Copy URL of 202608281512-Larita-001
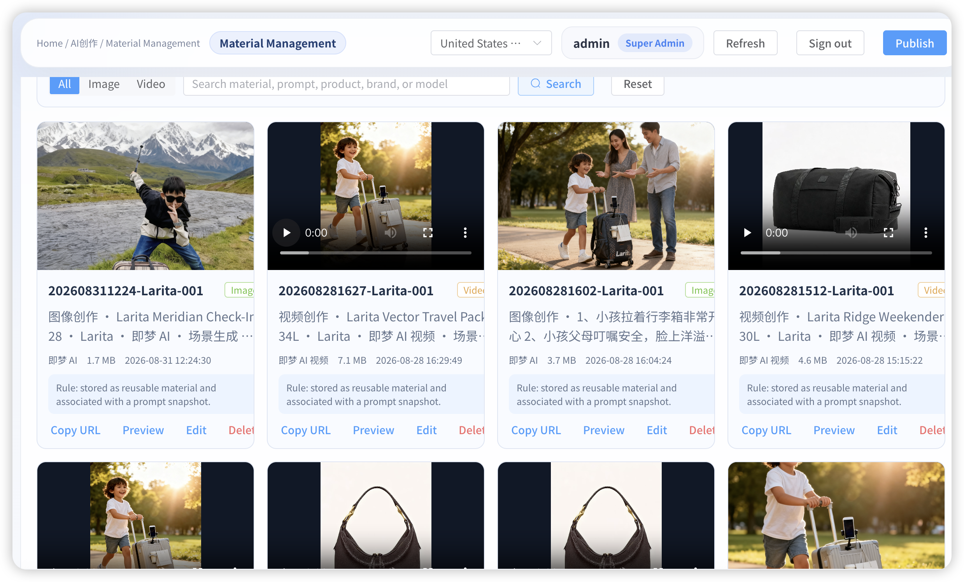 pyautogui.click(x=767, y=430)
